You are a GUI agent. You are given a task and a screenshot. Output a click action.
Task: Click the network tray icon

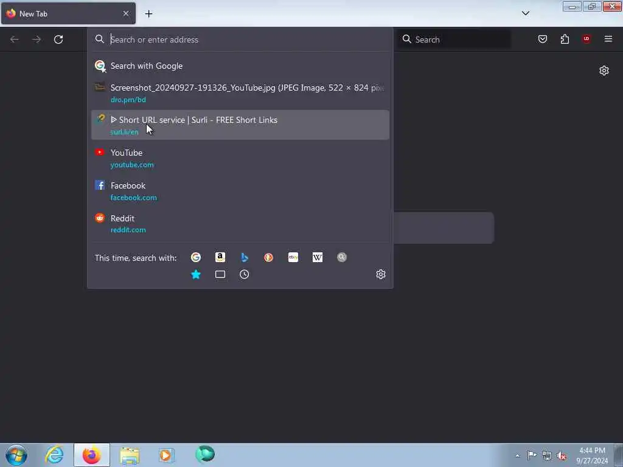(547, 455)
